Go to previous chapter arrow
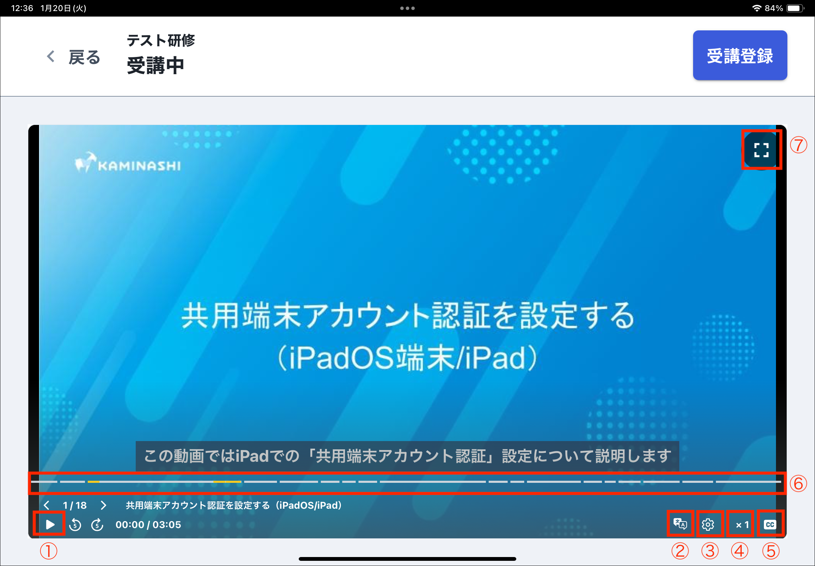The width and height of the screenshot is (815, 566). pos(47,505)
